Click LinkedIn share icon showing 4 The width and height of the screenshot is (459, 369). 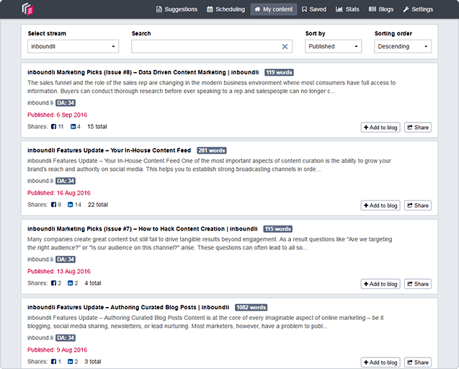73,127
